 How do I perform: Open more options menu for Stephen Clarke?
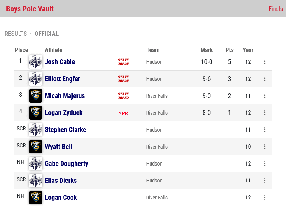pos(265,130)
